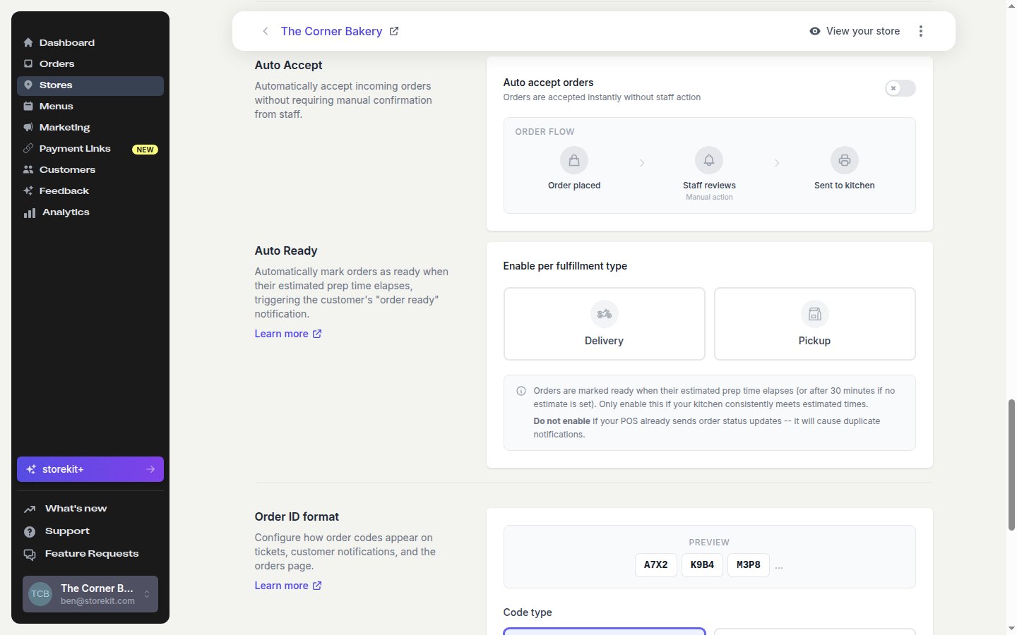Enable Auto Ready for Pickup

(x=815, y=324)
